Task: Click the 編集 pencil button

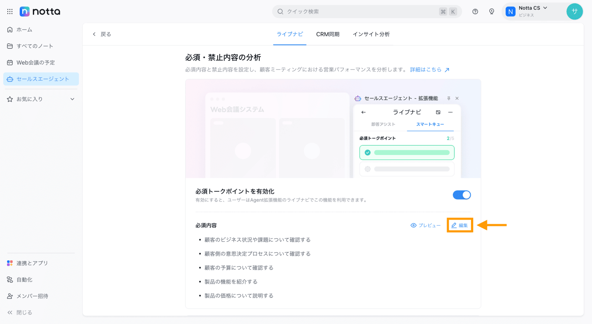Action: point(460,225)
